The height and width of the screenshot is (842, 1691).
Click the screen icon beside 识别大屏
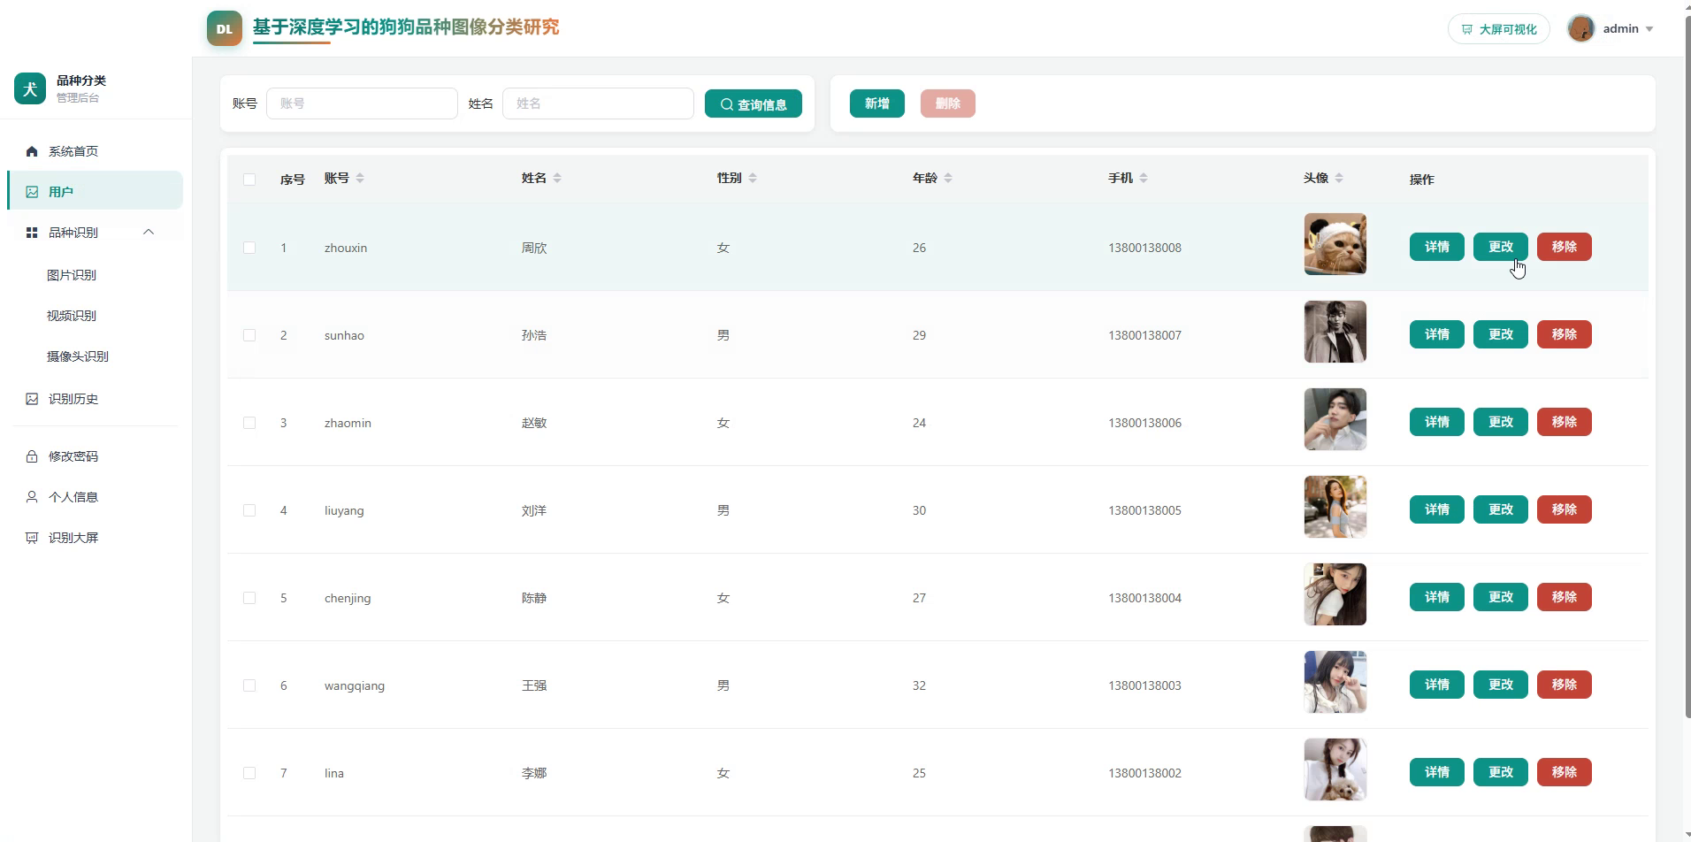tap(32, 538)
